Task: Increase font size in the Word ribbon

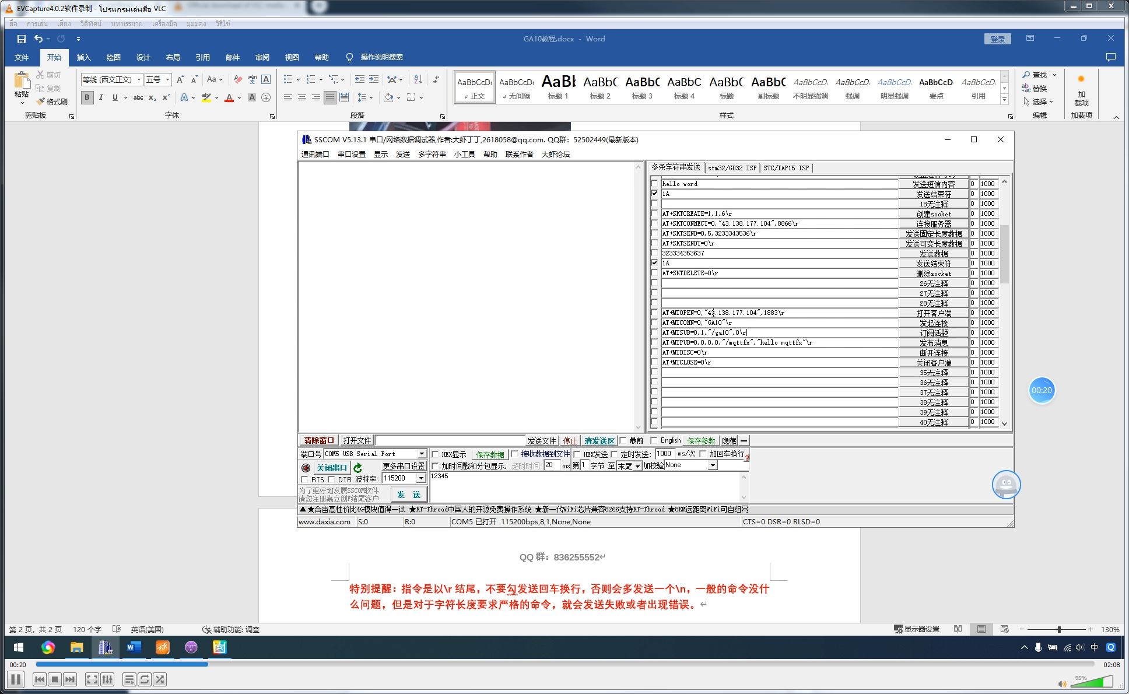Action: pyautogui.click(x=180, y=79)
